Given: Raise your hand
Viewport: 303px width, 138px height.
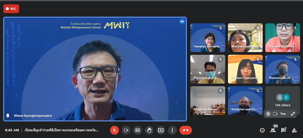Looking at the screenshot, I should pos(149,130).
